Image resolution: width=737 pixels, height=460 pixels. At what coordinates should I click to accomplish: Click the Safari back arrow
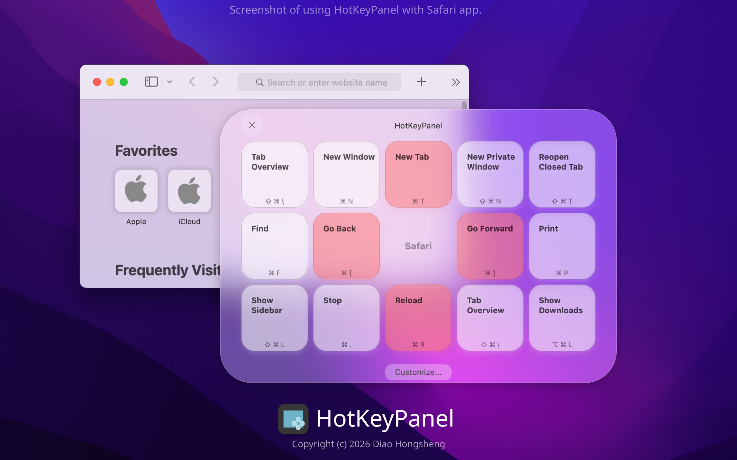[x=192, y=82]
